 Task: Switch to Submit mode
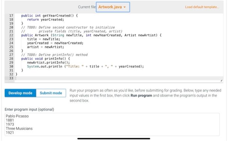[51, 93]
